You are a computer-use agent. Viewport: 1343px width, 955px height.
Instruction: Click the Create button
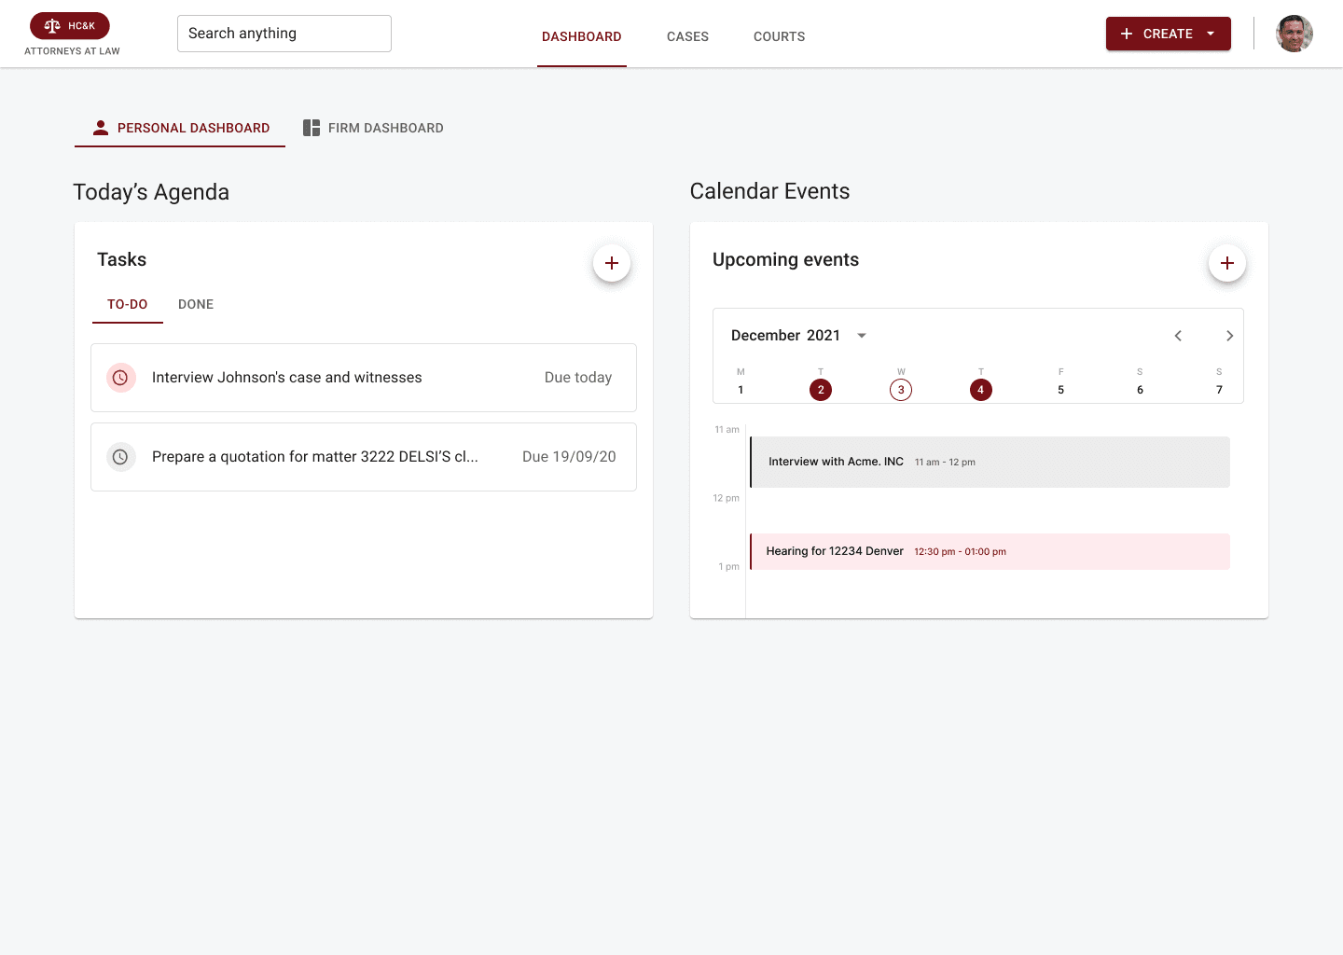(1156, 34)
